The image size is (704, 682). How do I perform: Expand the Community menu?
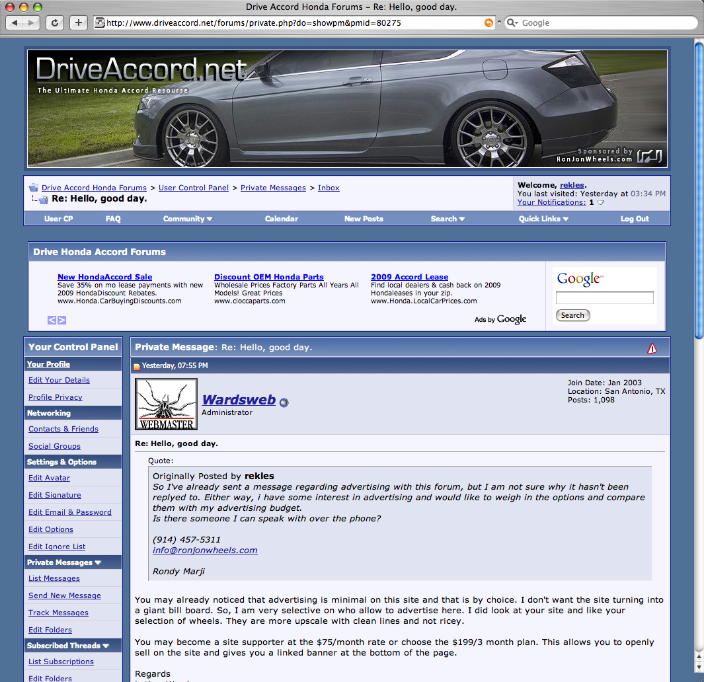[x=188, y=219]
